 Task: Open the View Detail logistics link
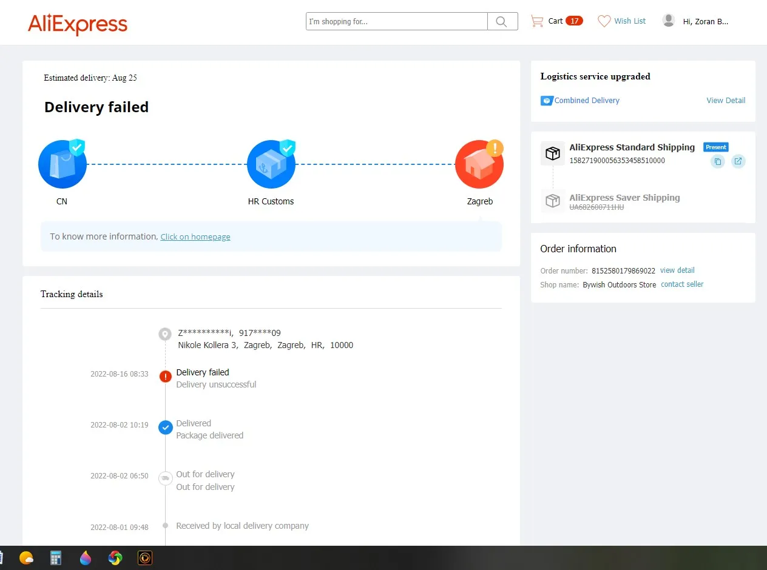click(x=726, y=101)
